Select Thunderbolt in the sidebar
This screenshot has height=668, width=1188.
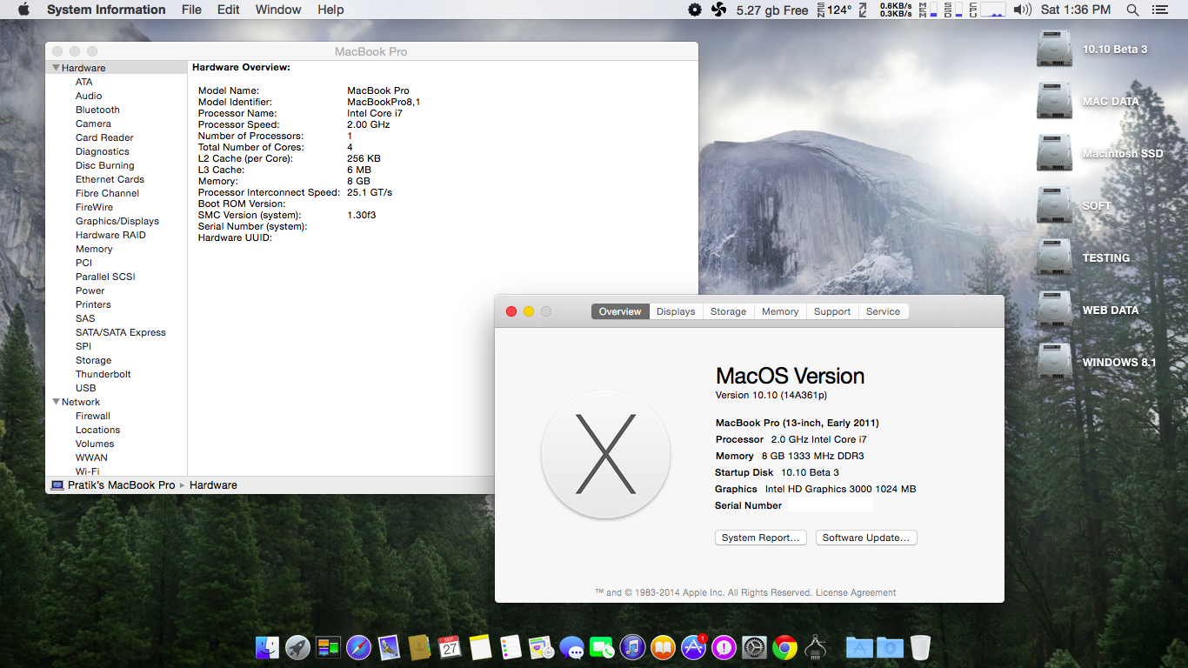tap(103, 374)
